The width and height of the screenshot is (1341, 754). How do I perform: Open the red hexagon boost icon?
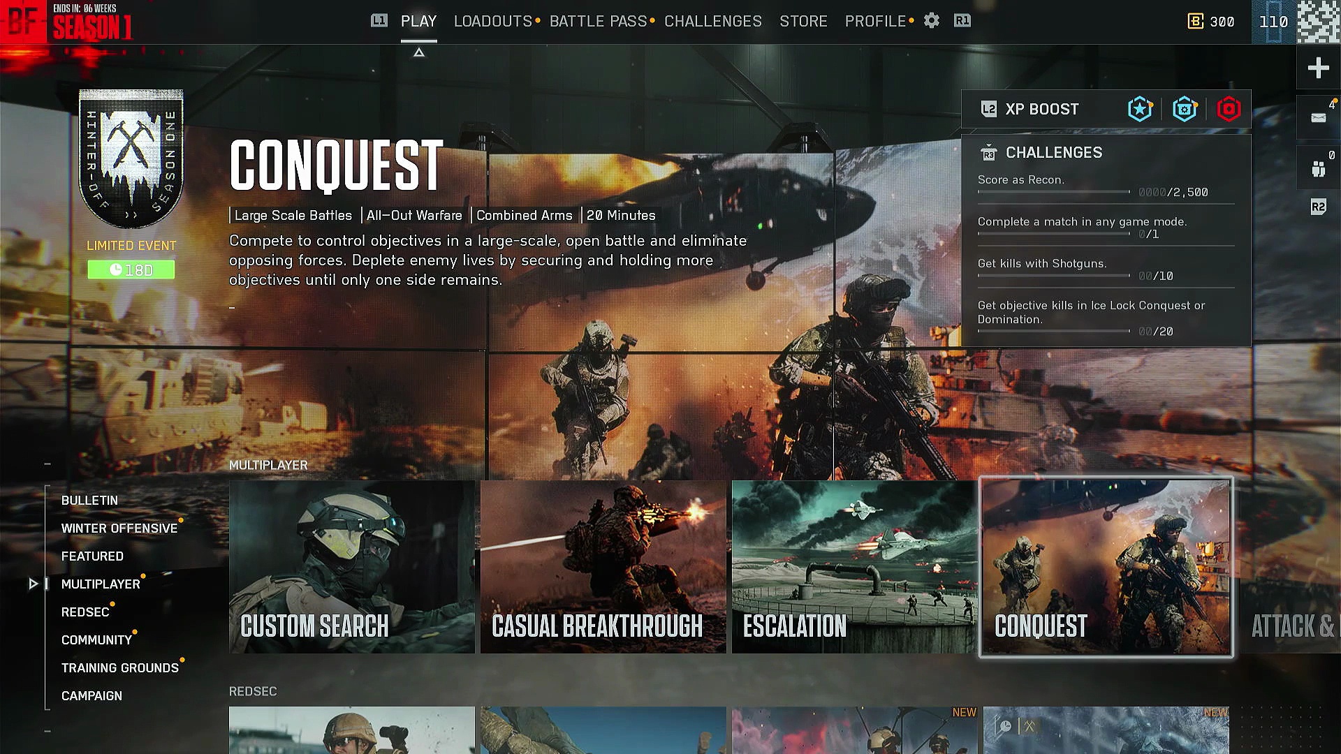pyautogui.click(x=1229, y=109)
